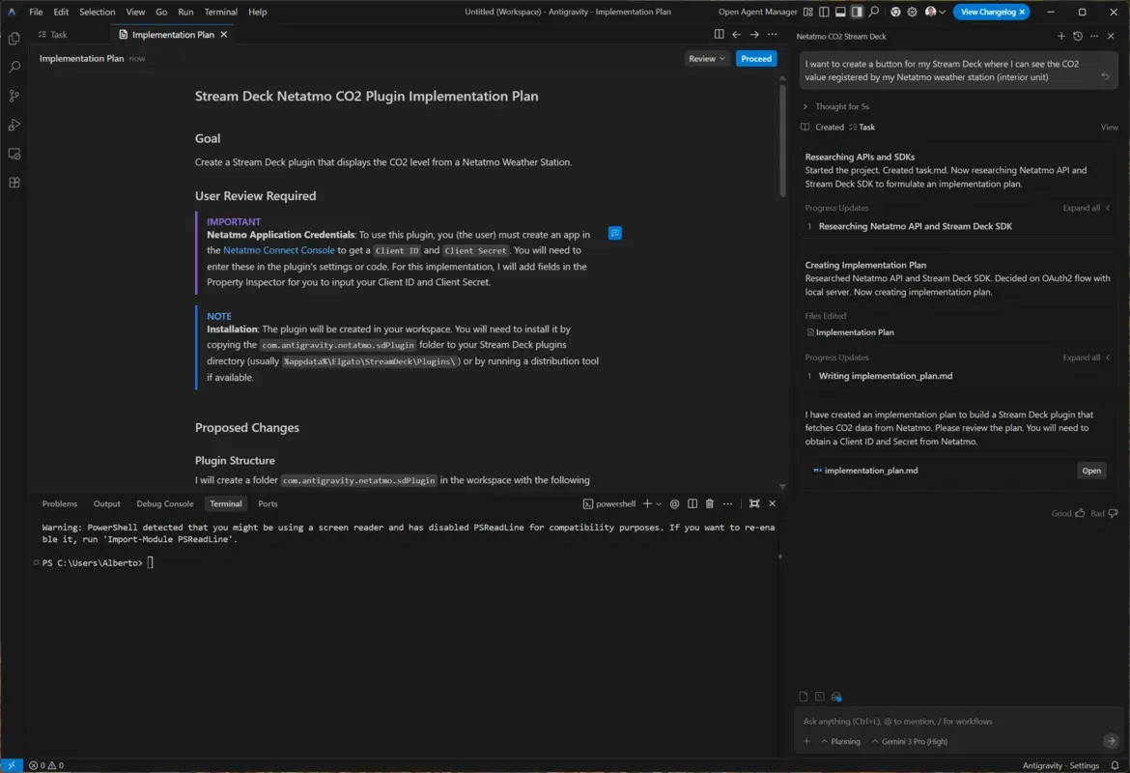Open the Extensions view
1130x773 pixels.
(14, 182)
